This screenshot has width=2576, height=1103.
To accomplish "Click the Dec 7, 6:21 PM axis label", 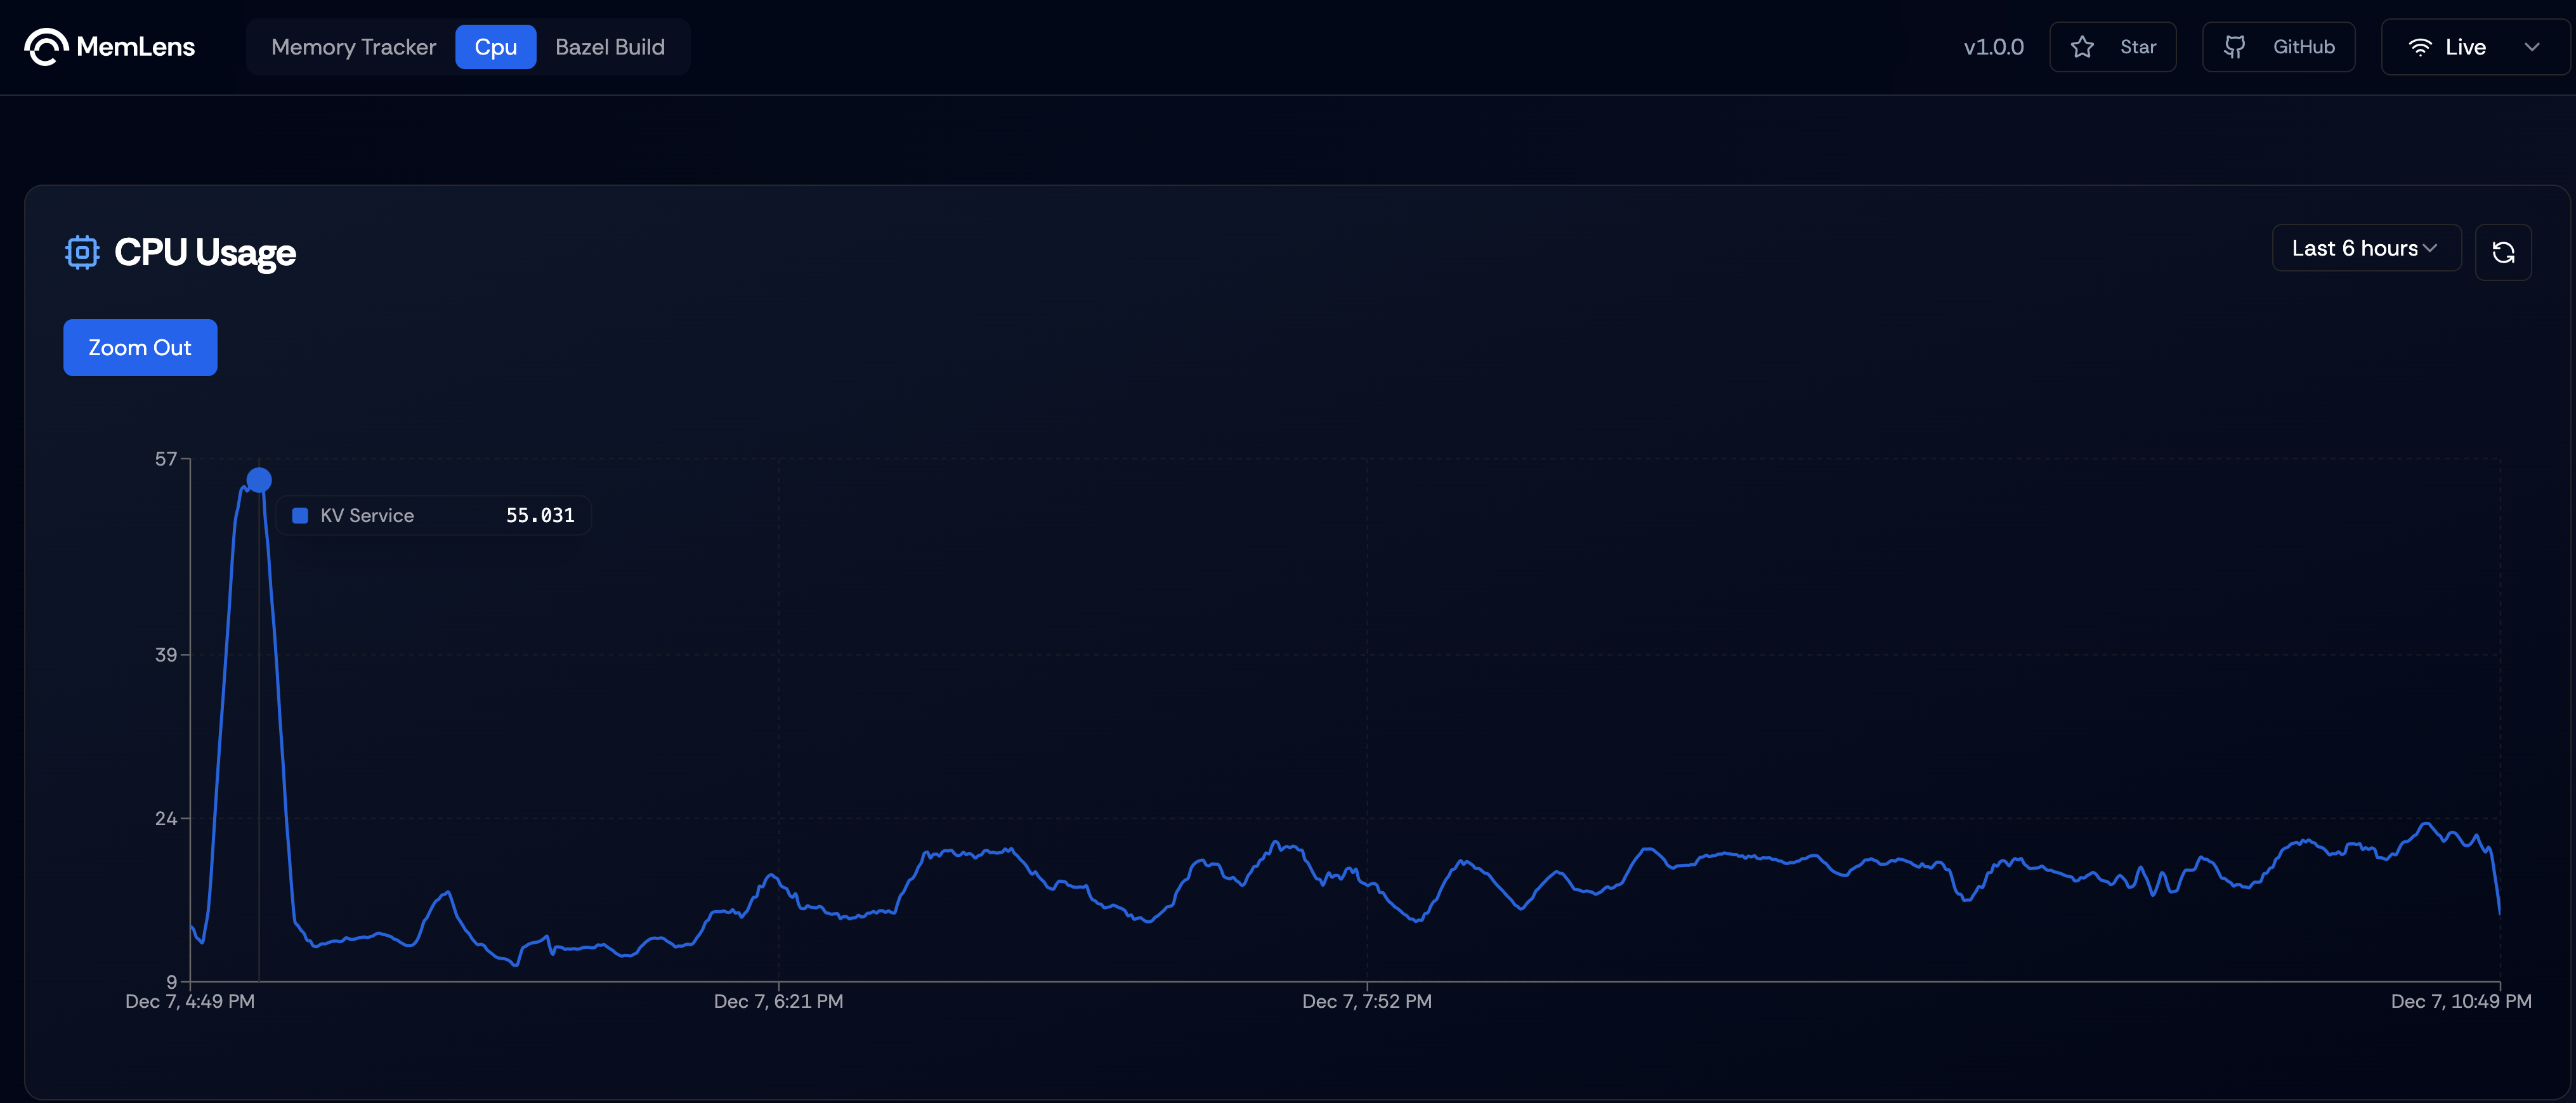I will pyautogui.click(x=778, y=1001).
